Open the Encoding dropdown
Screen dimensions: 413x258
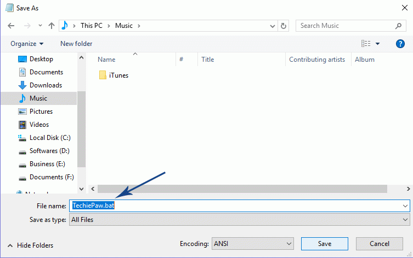click(x=253, y=244)
